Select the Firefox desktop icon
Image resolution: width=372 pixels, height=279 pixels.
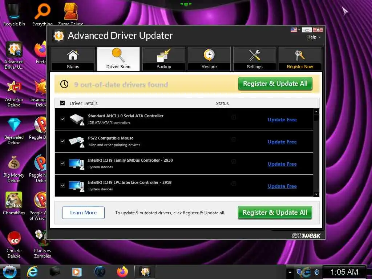41,53
